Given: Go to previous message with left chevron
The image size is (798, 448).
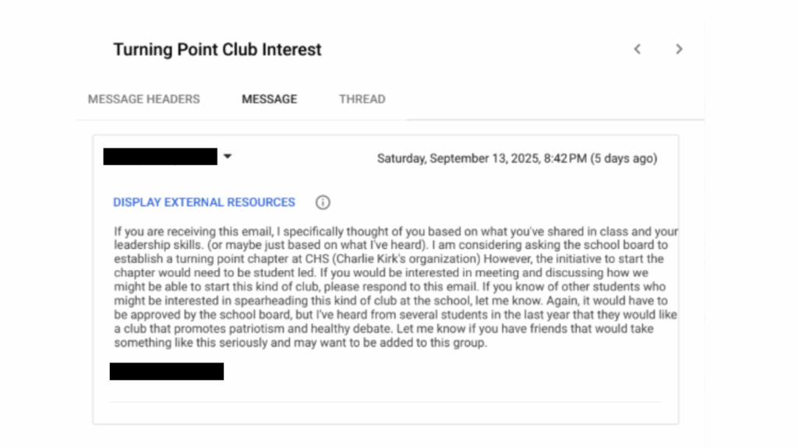Looking at the screenshot, I should point(637,49).
